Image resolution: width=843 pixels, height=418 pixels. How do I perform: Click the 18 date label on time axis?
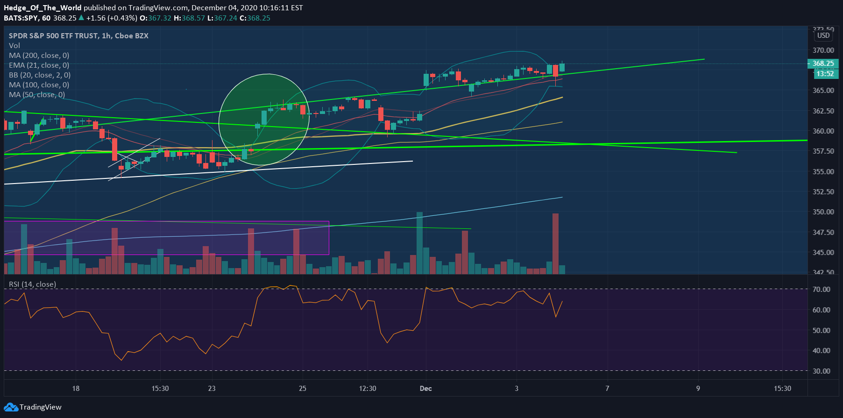click(76, 389)
